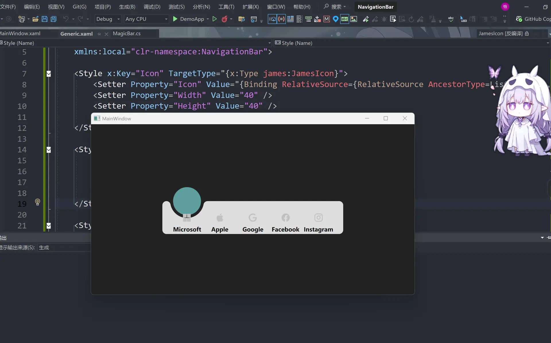This screenshot has height=343, width=551.
Task: Click line number 19 in the editor gutter
Action: [22, 204]
